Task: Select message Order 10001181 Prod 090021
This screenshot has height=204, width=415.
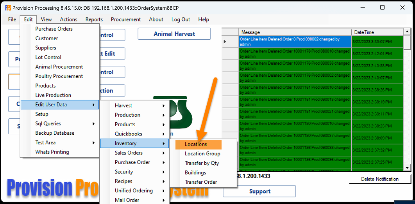Action: click(295, 114)
